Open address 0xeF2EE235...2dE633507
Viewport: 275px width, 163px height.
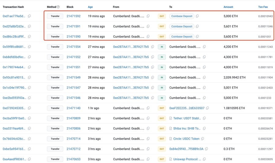click(187, 108)
